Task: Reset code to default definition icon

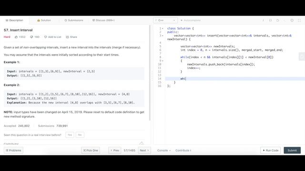Action: coord(277,20)
